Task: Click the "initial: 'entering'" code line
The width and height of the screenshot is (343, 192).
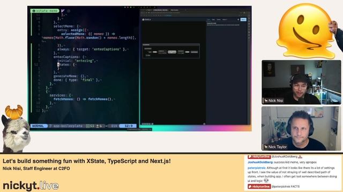Action: [77, 61]
